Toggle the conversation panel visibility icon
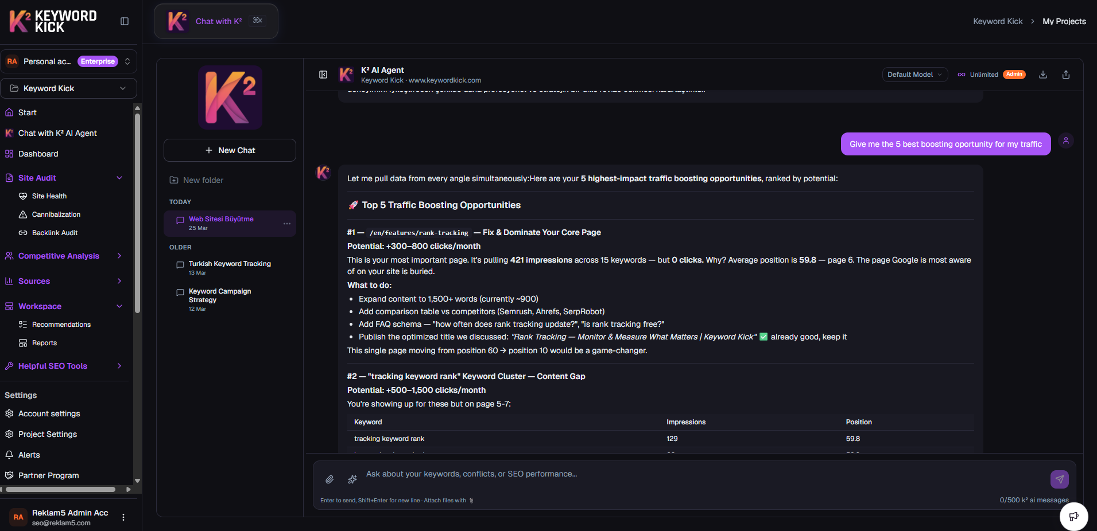 323,75
